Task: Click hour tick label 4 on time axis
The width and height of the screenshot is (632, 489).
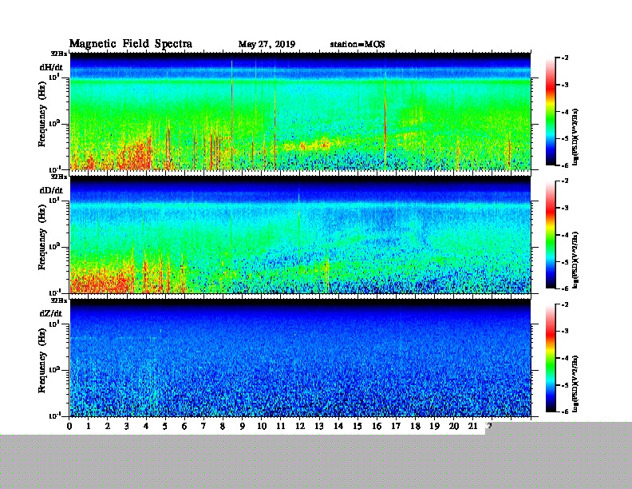Action: 146,426
